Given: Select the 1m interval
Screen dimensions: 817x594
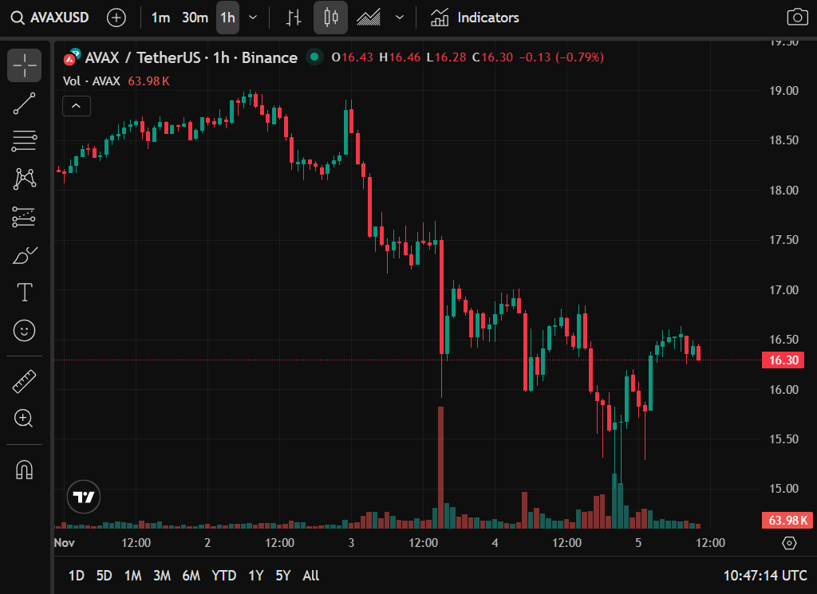Looking at the screenshot, I should 160,18.
